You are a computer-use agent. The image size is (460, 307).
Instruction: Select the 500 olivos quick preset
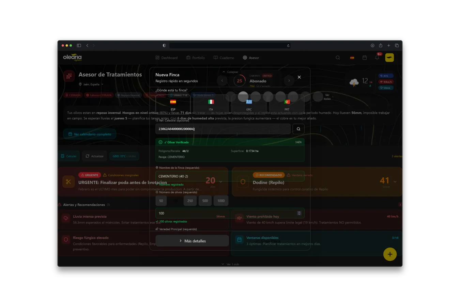pos(205,201)
